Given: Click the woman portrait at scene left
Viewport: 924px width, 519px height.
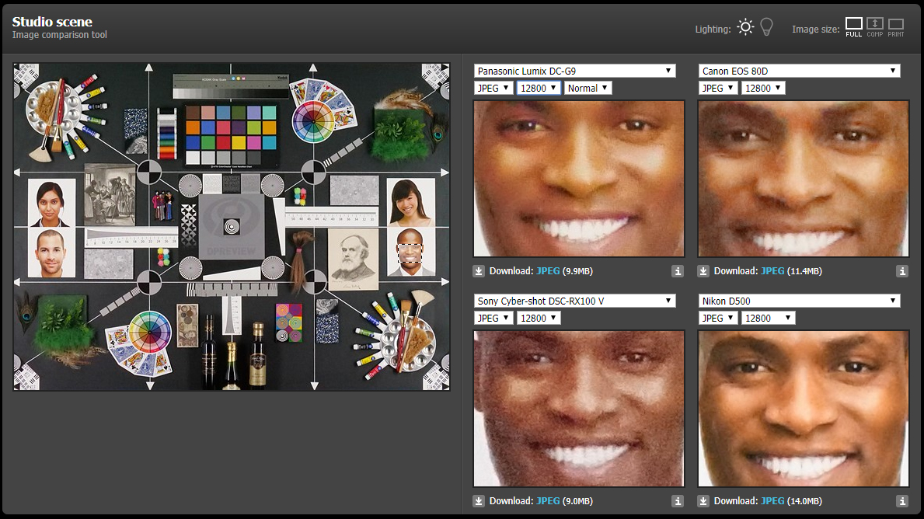Looking at the screenshot, I should coord(51,203).
